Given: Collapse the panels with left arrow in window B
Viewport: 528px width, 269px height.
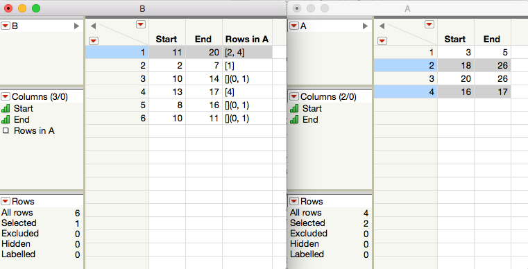Looking at the screenshot, I should [93, 26].
